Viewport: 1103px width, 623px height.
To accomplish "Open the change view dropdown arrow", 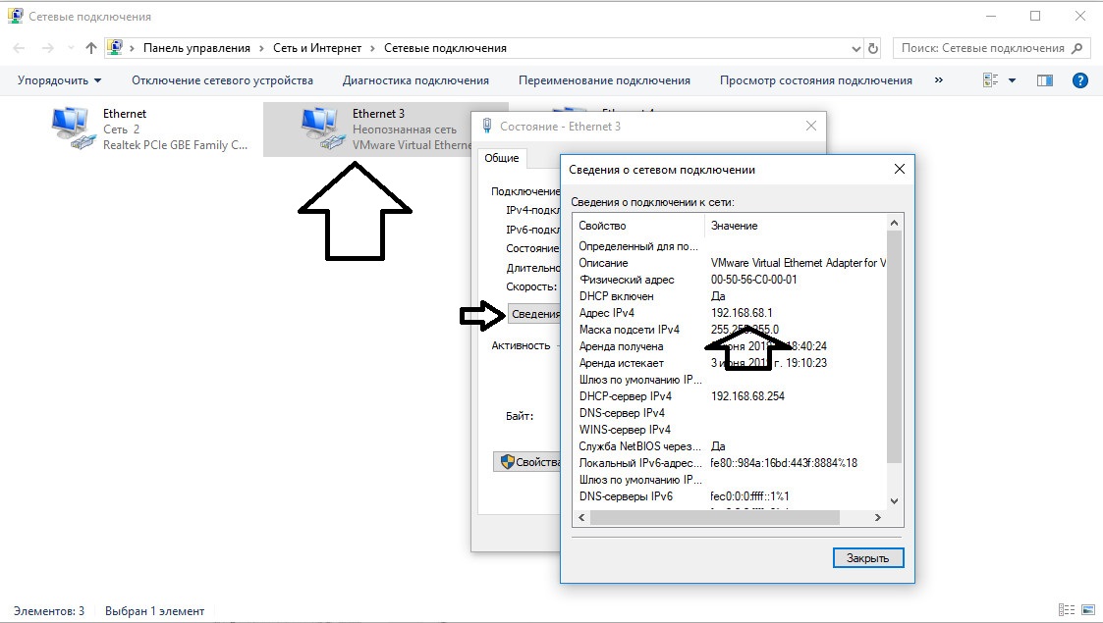I will pos(1013,80).
